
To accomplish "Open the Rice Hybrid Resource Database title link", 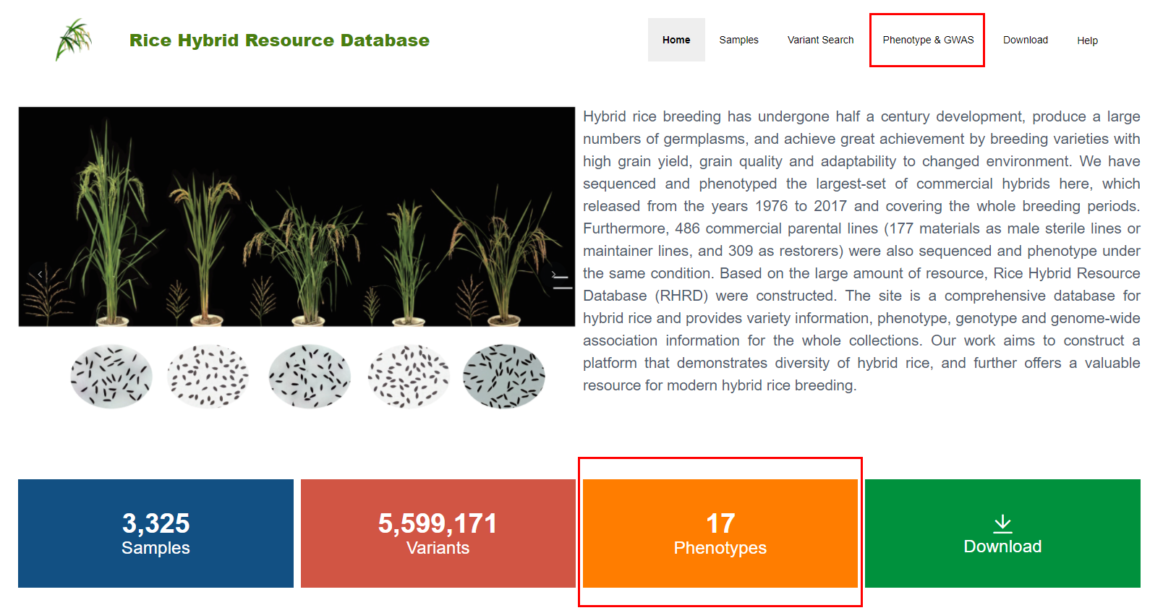I will click(279, 40).
